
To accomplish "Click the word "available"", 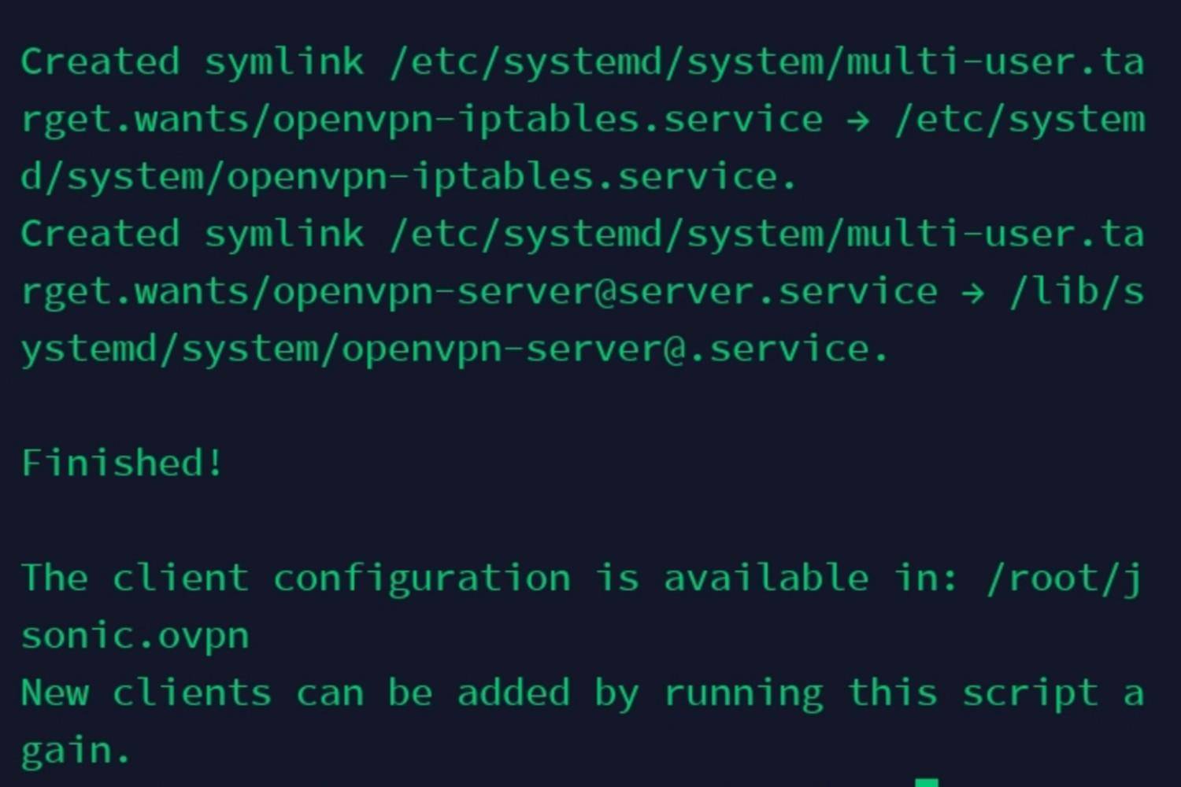I will click(766, 578).
